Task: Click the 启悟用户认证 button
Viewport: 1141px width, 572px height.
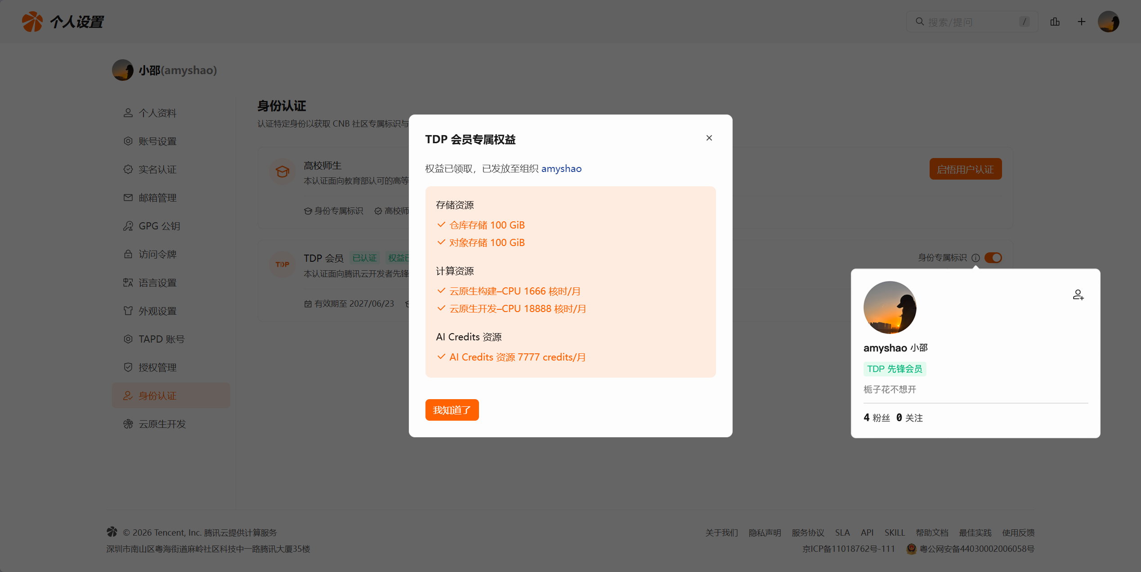Action: [966, 169]
